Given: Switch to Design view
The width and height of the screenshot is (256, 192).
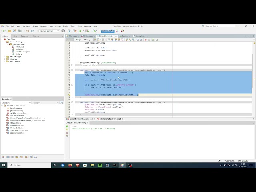Looking at the screenshot, I should (78, 40).
